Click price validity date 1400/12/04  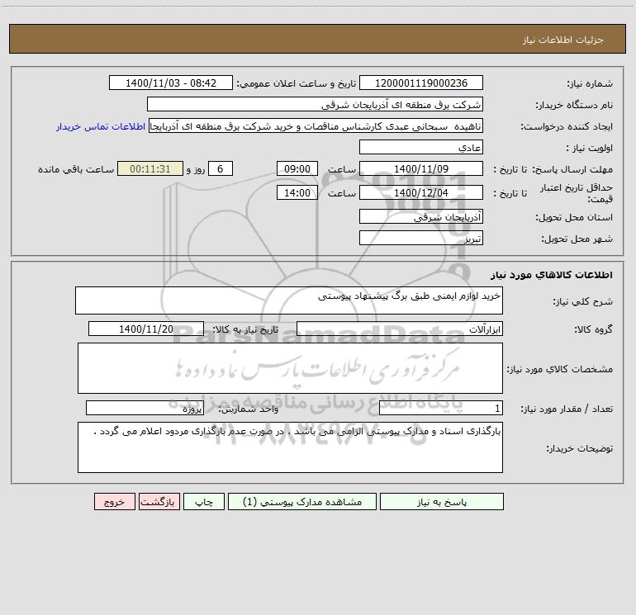421,192
